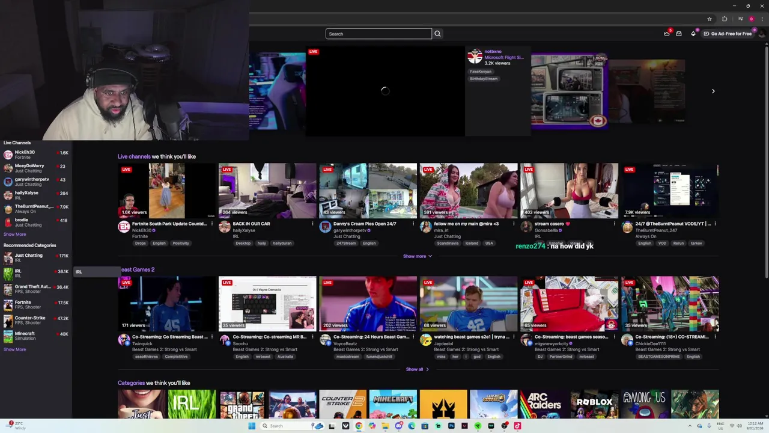Open options menu for stream casero card

(x=614, y=224)
